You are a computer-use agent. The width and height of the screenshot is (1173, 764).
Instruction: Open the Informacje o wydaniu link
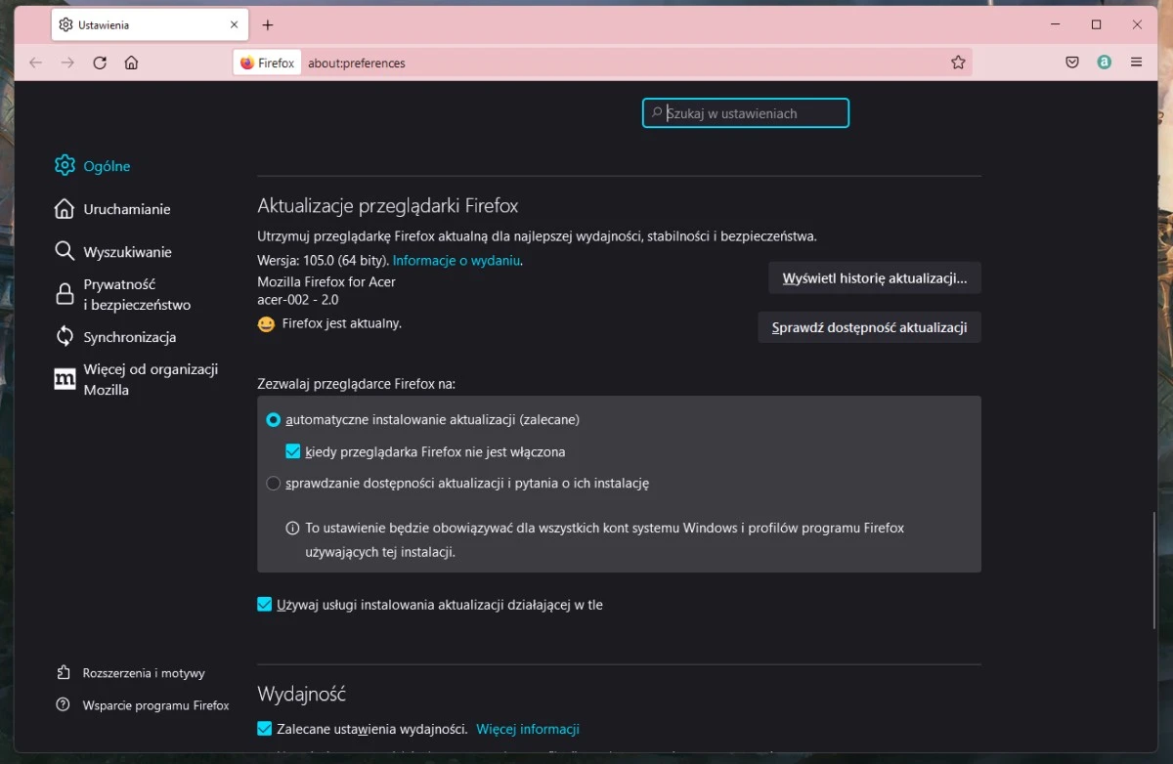coord(456,260)
